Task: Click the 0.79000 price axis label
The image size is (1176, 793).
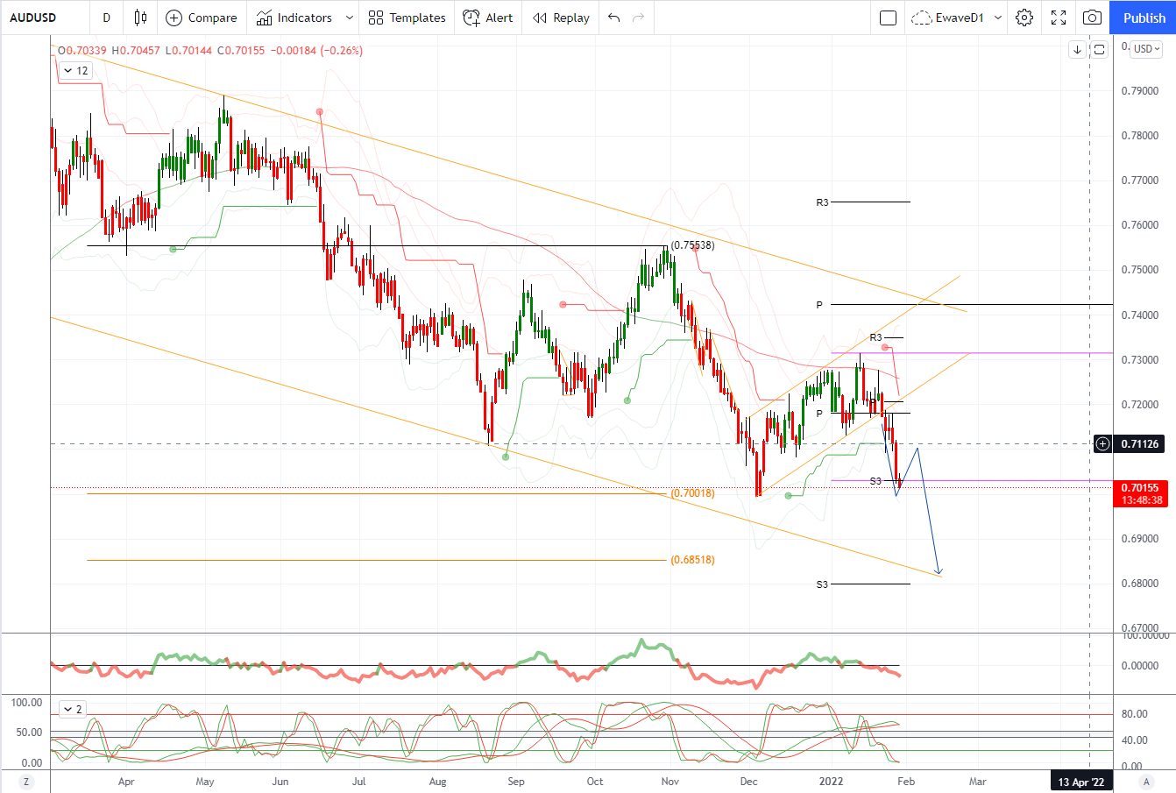Action: [1140, 91]
